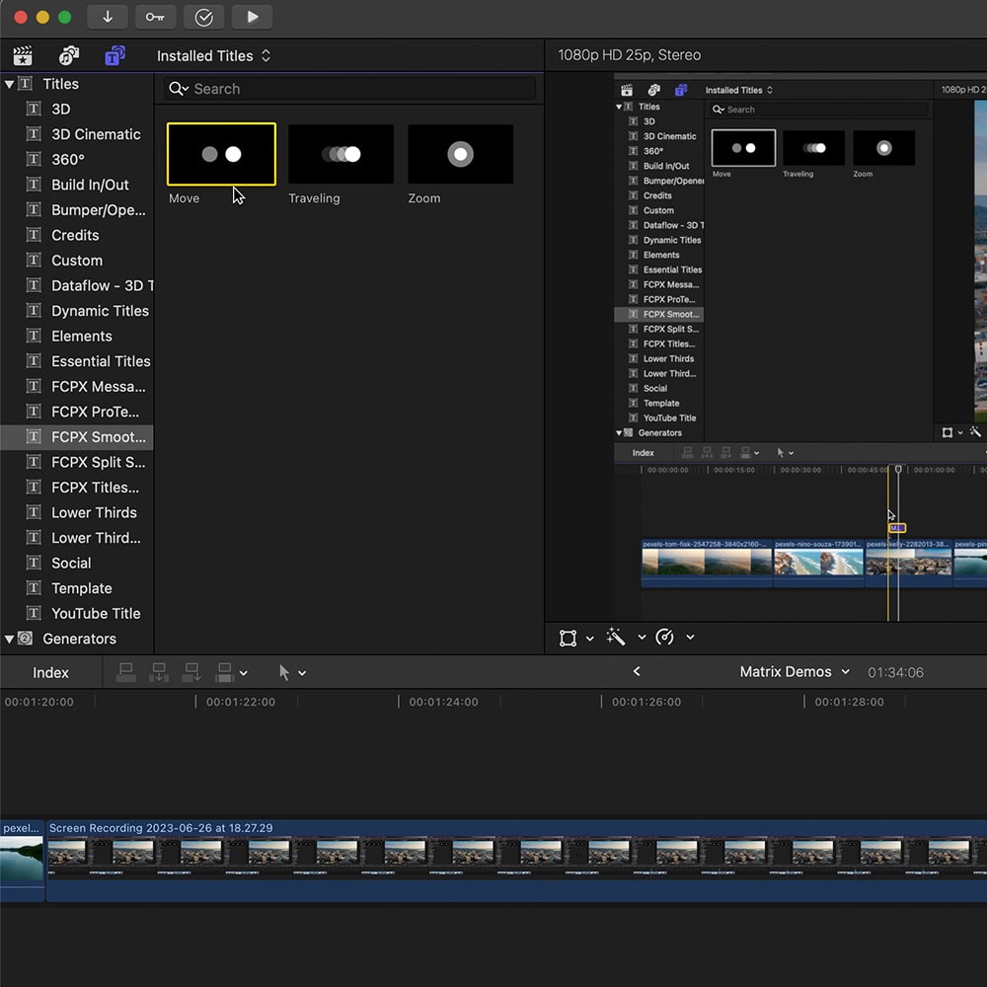Open the Retime speedometer menu
Image resolution: width=987 pixels, height=987 pixels.
pyautogui.click(x=665, y=638)
